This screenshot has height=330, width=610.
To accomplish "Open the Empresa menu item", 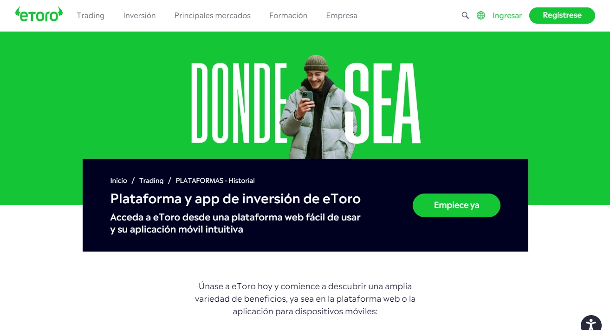I will pos(342,15).
